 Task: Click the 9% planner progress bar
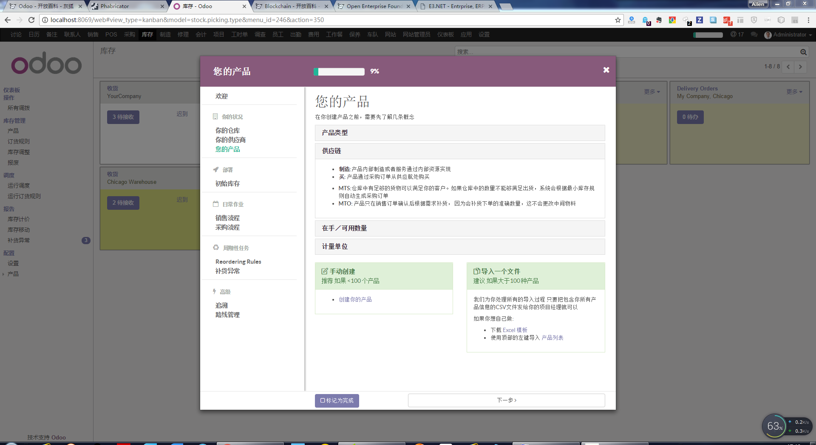tap(339, 72)
